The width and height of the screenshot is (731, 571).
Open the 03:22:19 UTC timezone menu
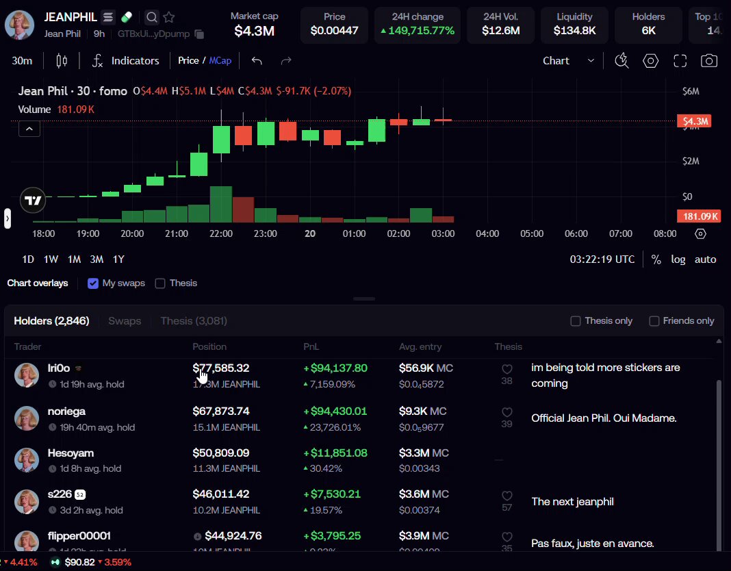pos(602,259)
